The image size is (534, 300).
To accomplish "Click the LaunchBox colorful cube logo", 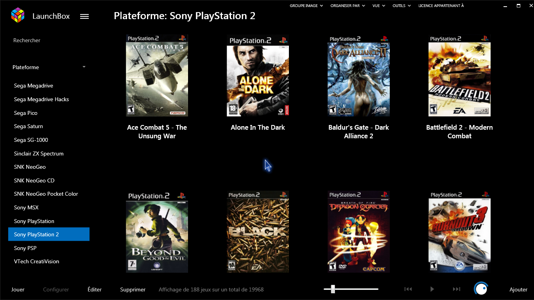I will (18, 16).
